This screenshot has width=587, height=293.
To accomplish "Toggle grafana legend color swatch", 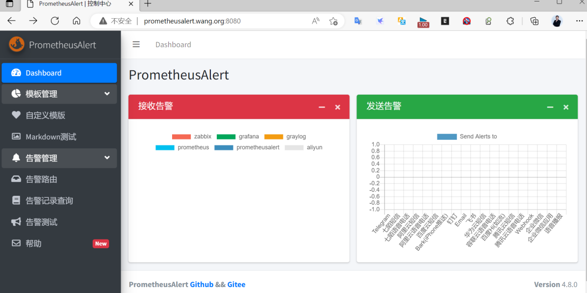I will [x=226, y=136].
